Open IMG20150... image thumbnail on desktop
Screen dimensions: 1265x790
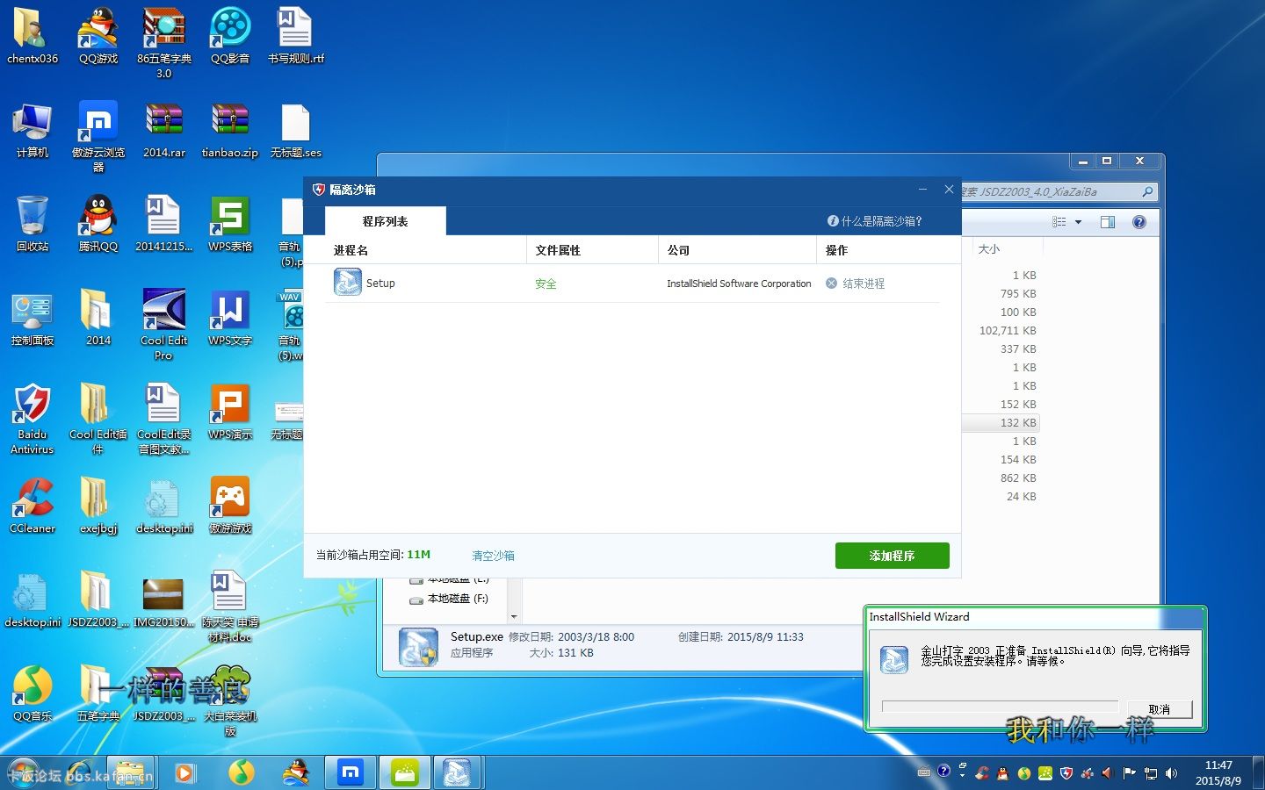(163, 594)
